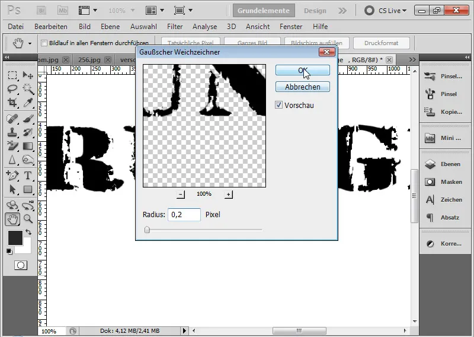Image resolution: width=474 pixels, height=337 pixels.
Task: Open the status bar info flyout arrow
Action: [184, 330]
